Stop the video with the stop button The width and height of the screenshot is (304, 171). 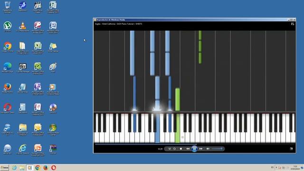(x=181, y=149)
